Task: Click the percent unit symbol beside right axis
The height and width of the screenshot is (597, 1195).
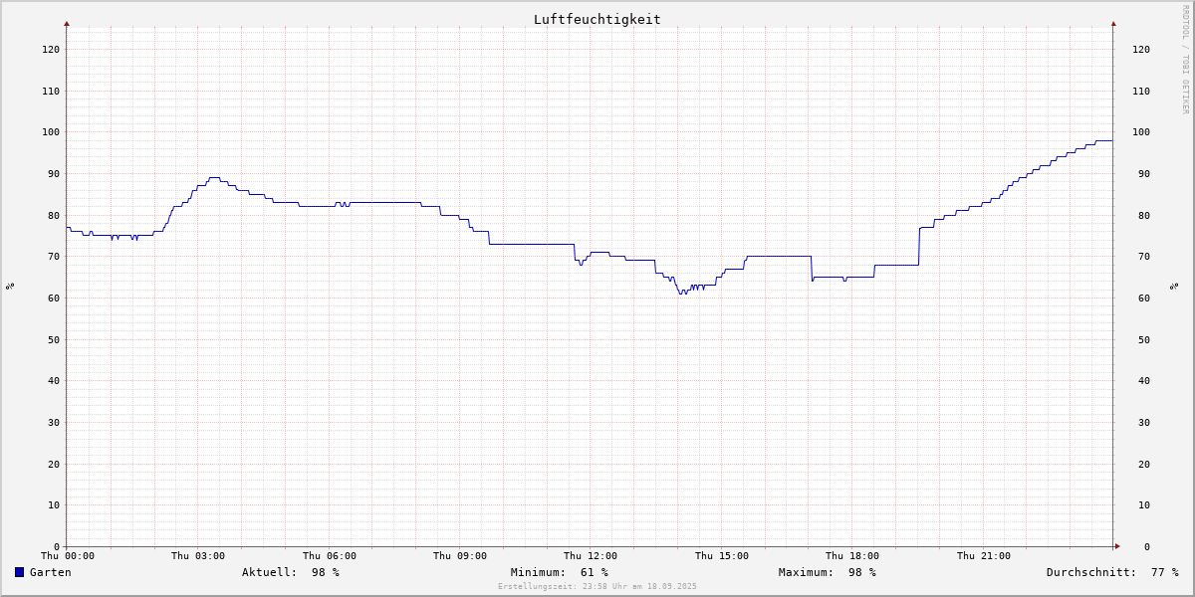Action: (1174, 286)
